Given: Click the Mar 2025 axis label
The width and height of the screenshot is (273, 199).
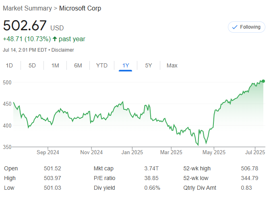Looking at the screenshot, I should (x=171, y=153).
